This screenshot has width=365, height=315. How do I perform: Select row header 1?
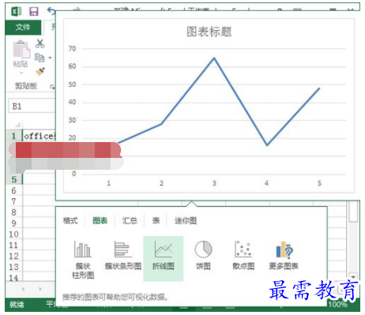[13, 136]
